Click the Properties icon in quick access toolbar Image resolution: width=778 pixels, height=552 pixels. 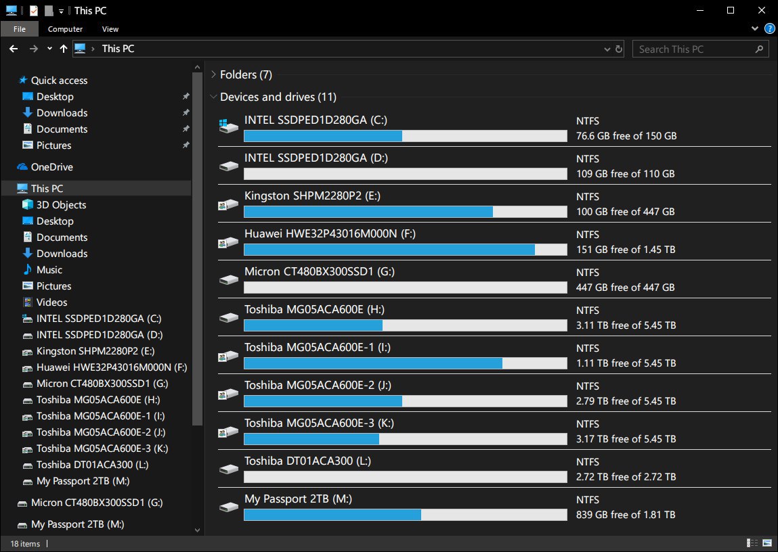coord(34,11)
